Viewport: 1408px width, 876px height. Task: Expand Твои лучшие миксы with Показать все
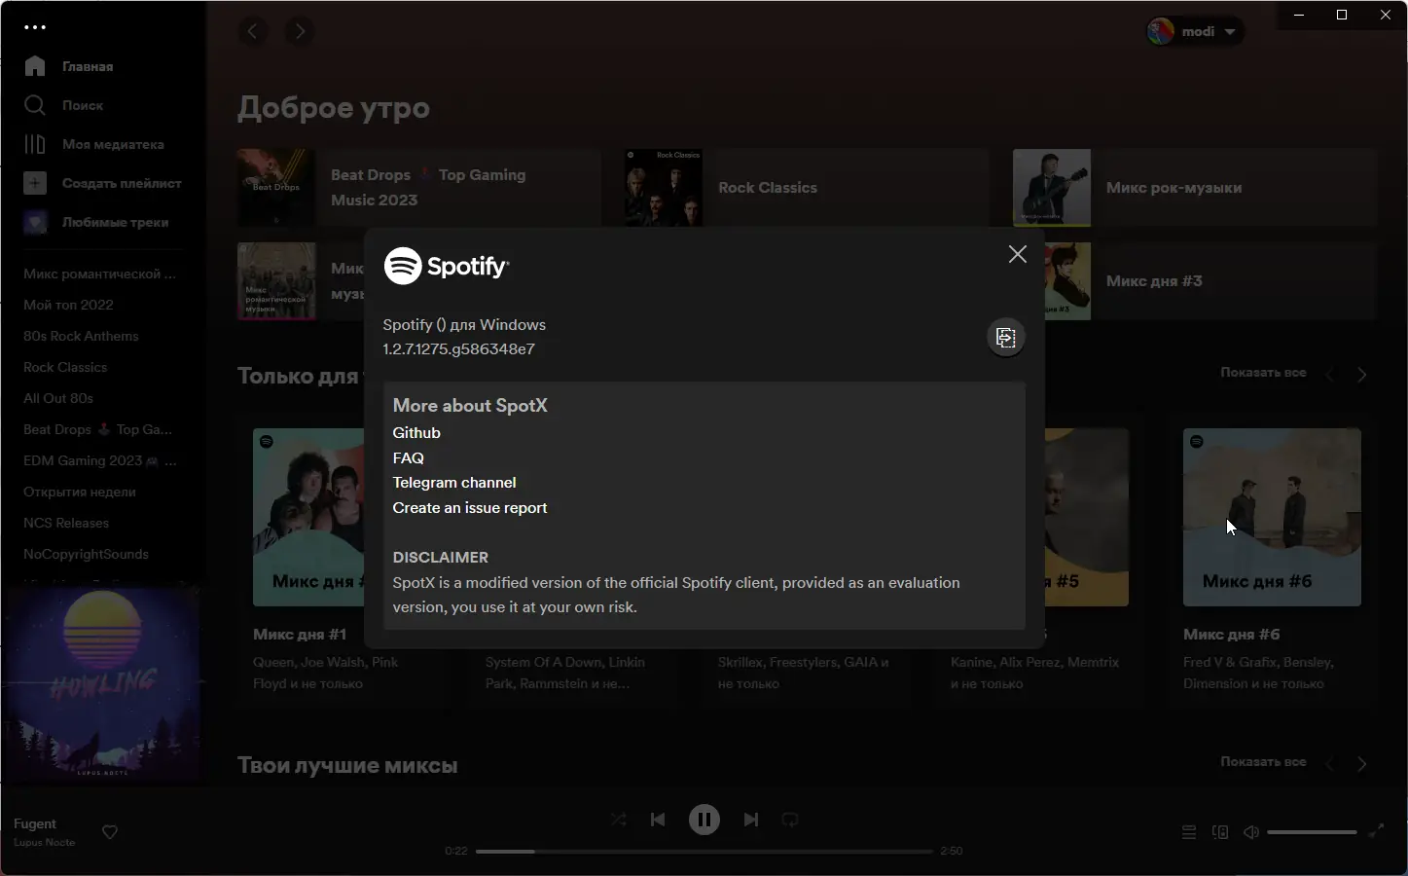point(1262,761)
